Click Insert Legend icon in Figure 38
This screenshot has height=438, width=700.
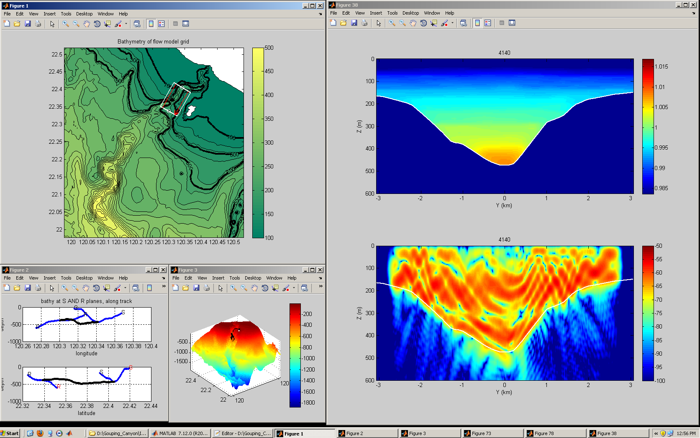tap(488, 23)
